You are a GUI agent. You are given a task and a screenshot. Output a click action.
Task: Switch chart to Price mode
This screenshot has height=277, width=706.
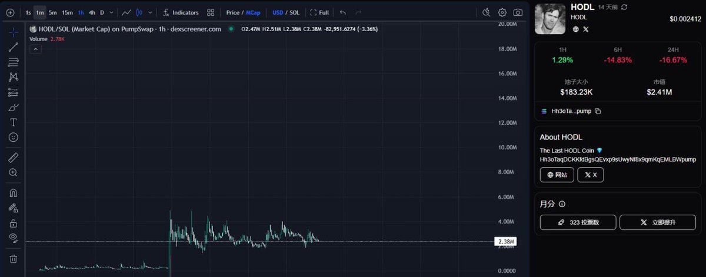pos(232,12)
